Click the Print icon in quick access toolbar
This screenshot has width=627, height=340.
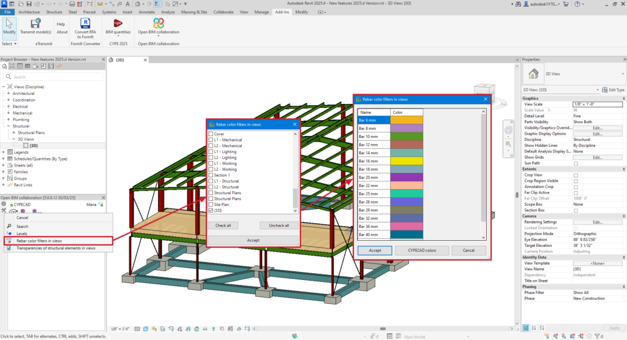pos(72,4)
